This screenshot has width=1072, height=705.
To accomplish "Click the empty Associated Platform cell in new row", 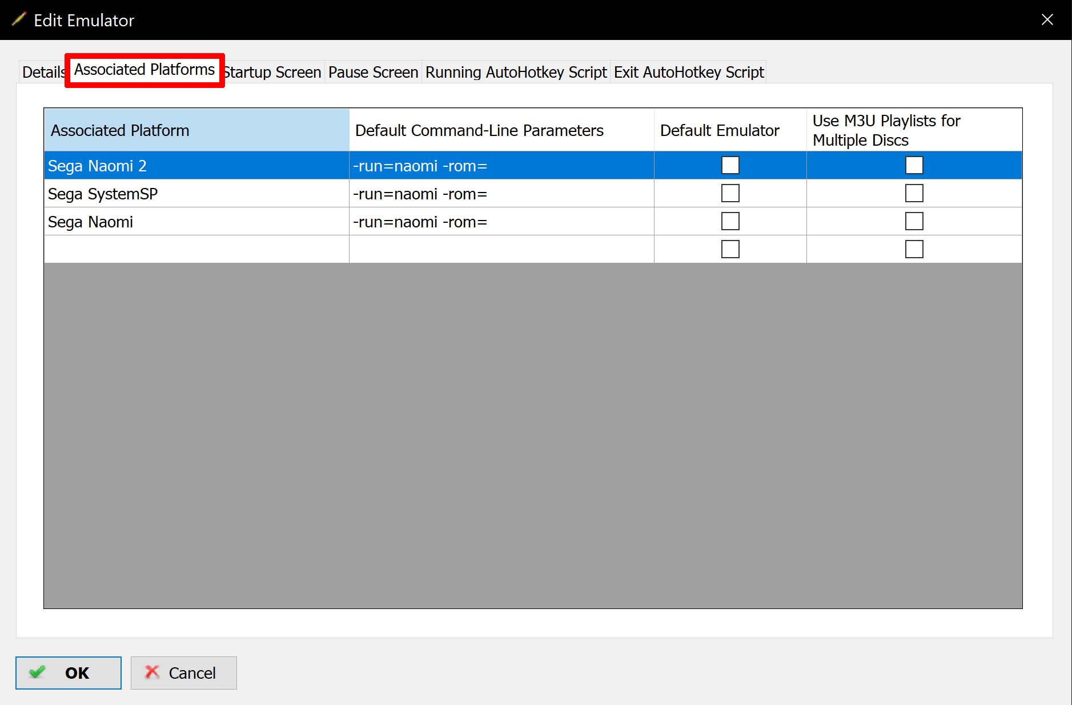I will (x=196, y=250).
